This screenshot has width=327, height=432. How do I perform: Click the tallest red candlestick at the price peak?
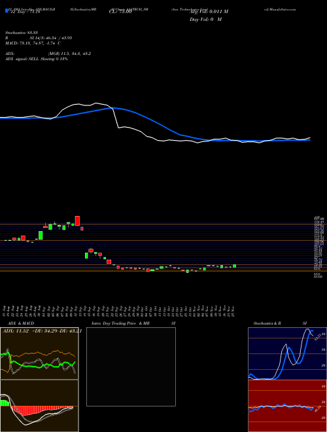coord(77,221)
